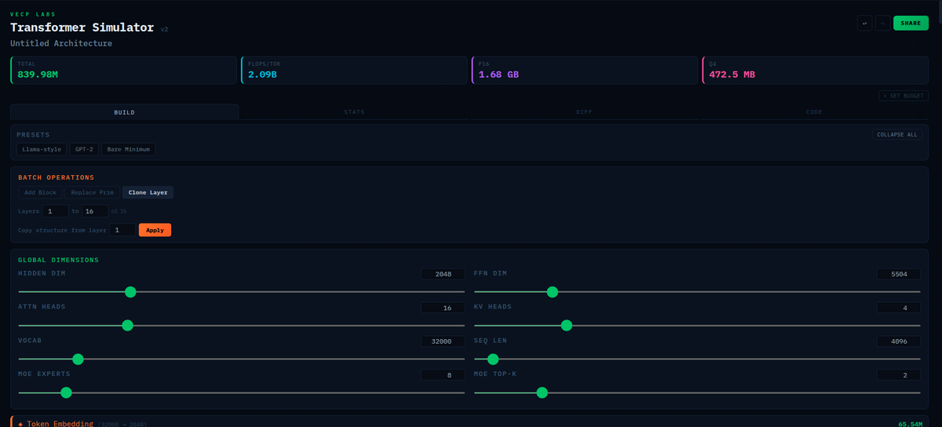
Task: Switch to the Stats tab
Action: click(x=354, y=112)
